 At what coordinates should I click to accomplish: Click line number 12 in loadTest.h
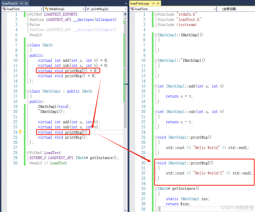tap(15, 71)
